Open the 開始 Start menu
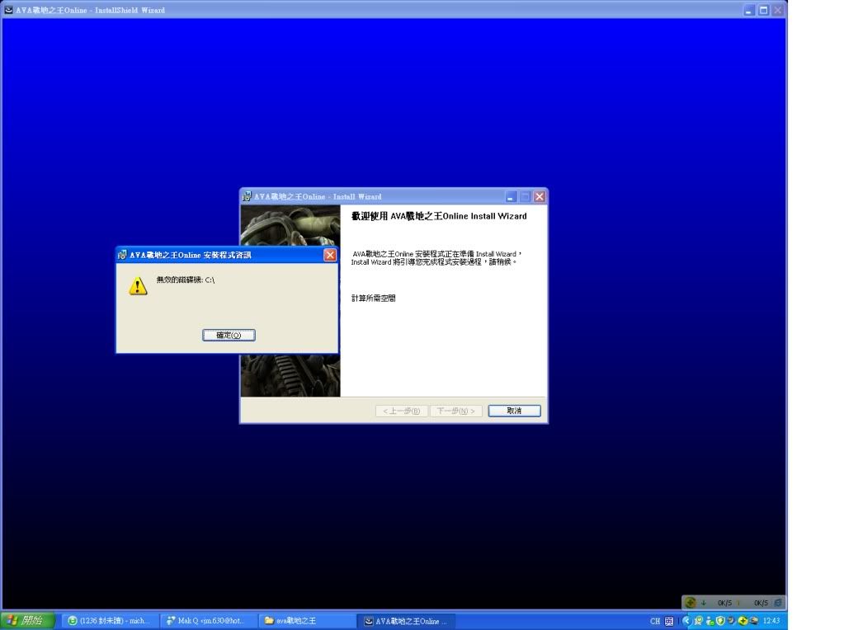The height and width of the screenshot is (630, 844). [29, 621]
